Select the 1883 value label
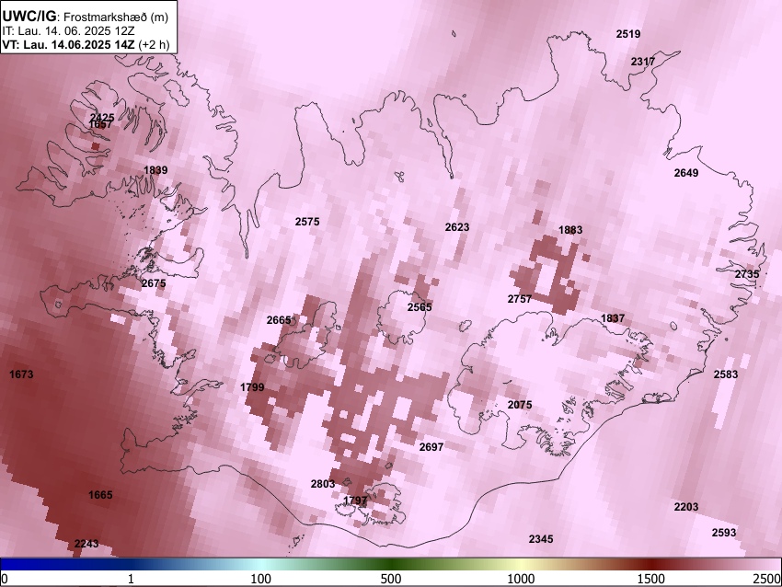 coord(570,230)
